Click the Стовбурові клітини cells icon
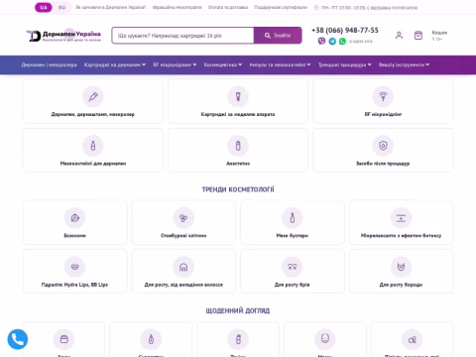Screen dimensions: 476x357 (183, 218)
